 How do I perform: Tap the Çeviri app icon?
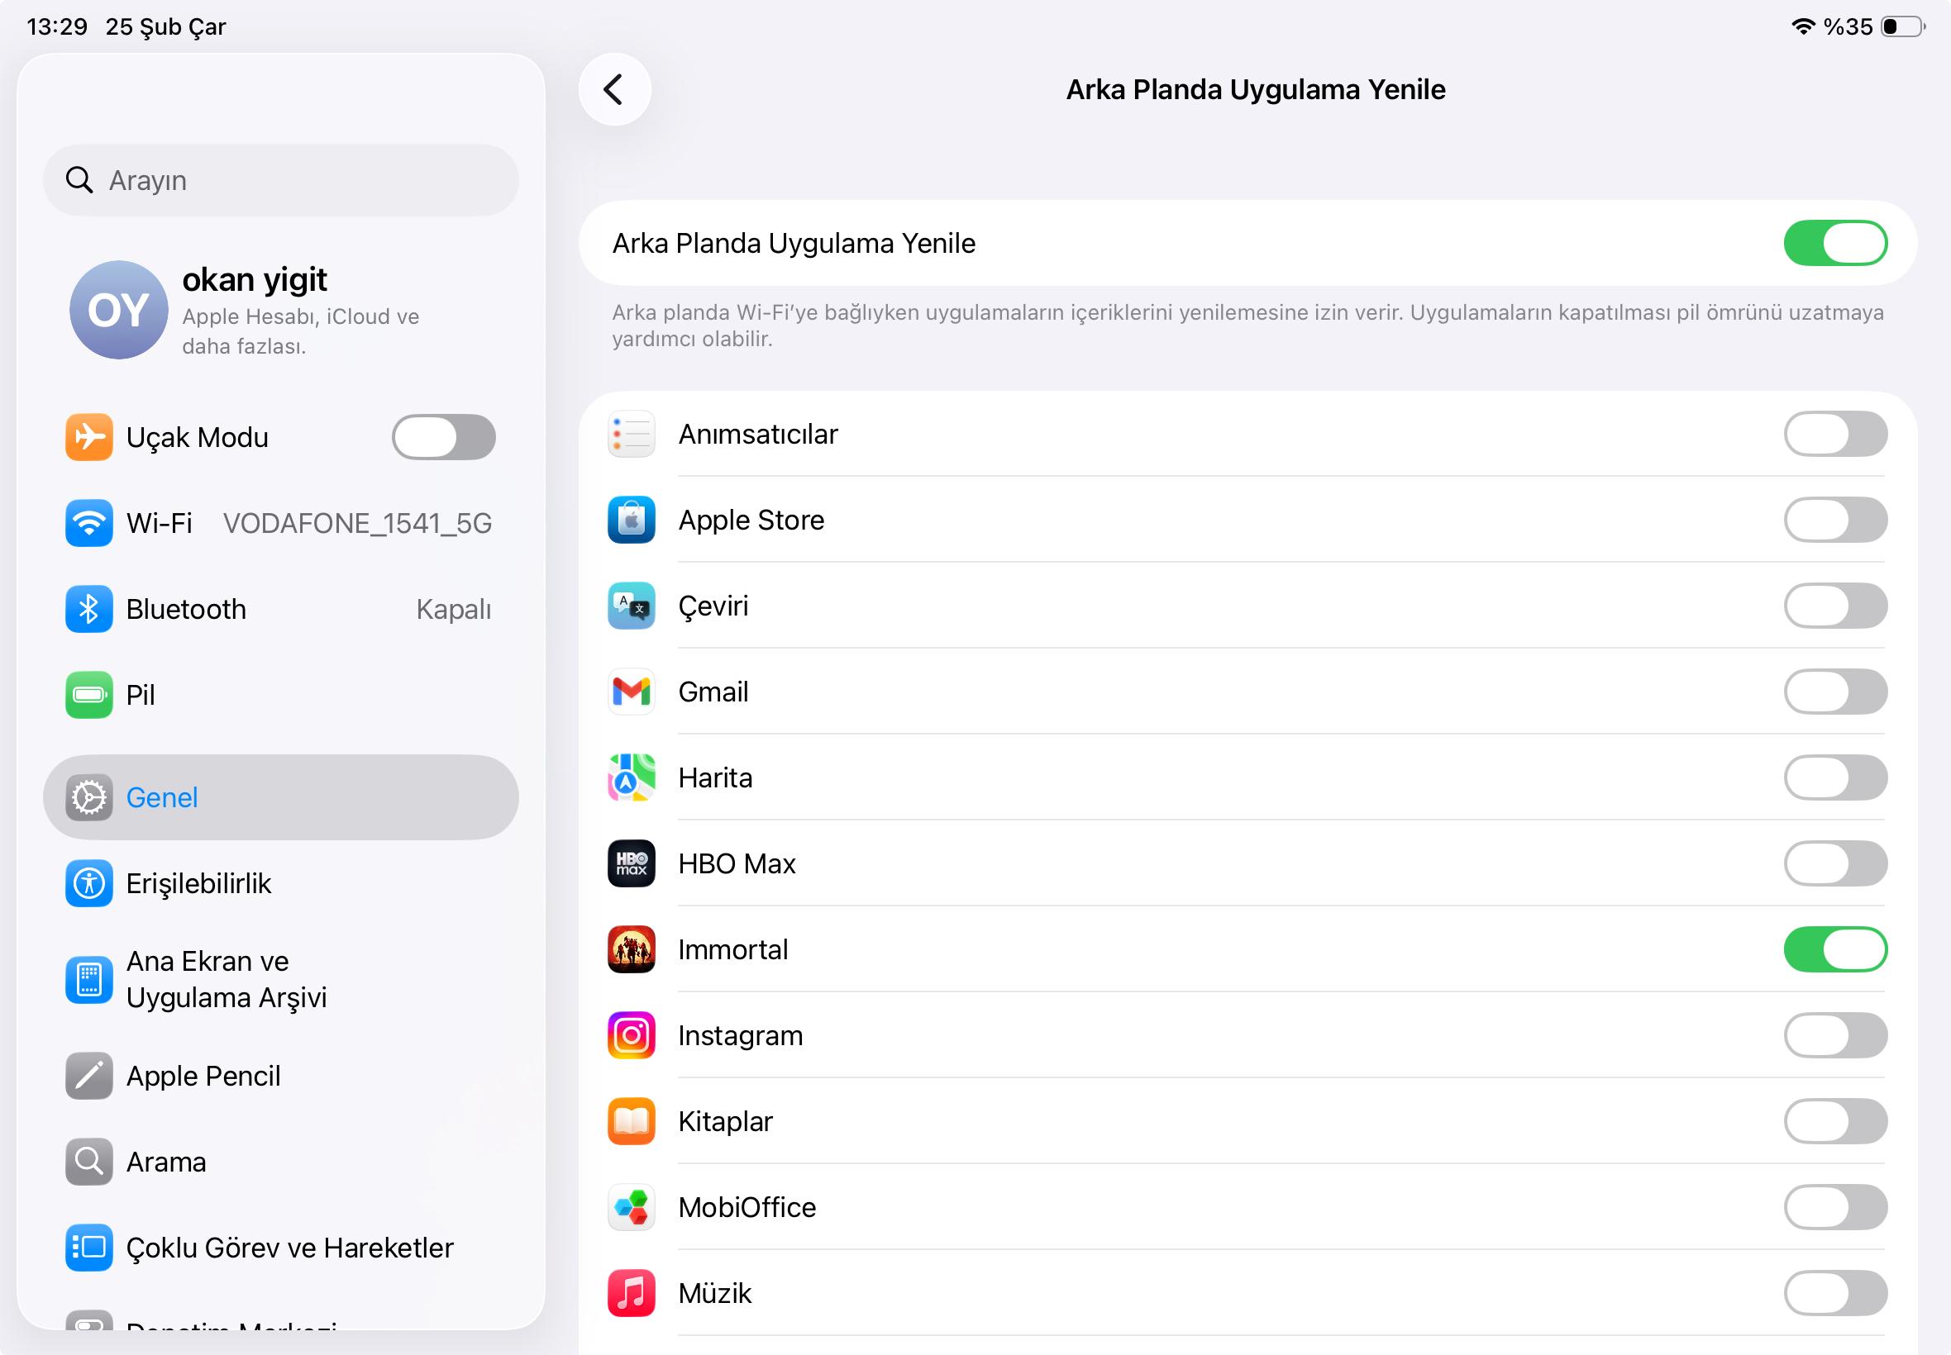tap(631, 606)
